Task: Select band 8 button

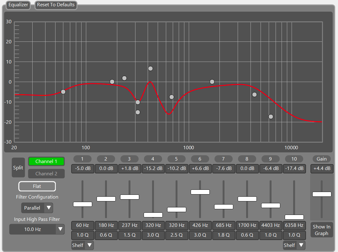Action: [247, 159]
